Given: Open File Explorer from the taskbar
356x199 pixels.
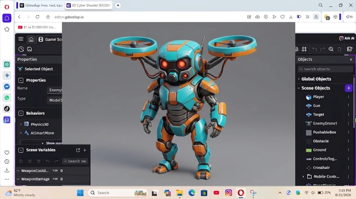Looking at the screenshot, I should [179, 193].
